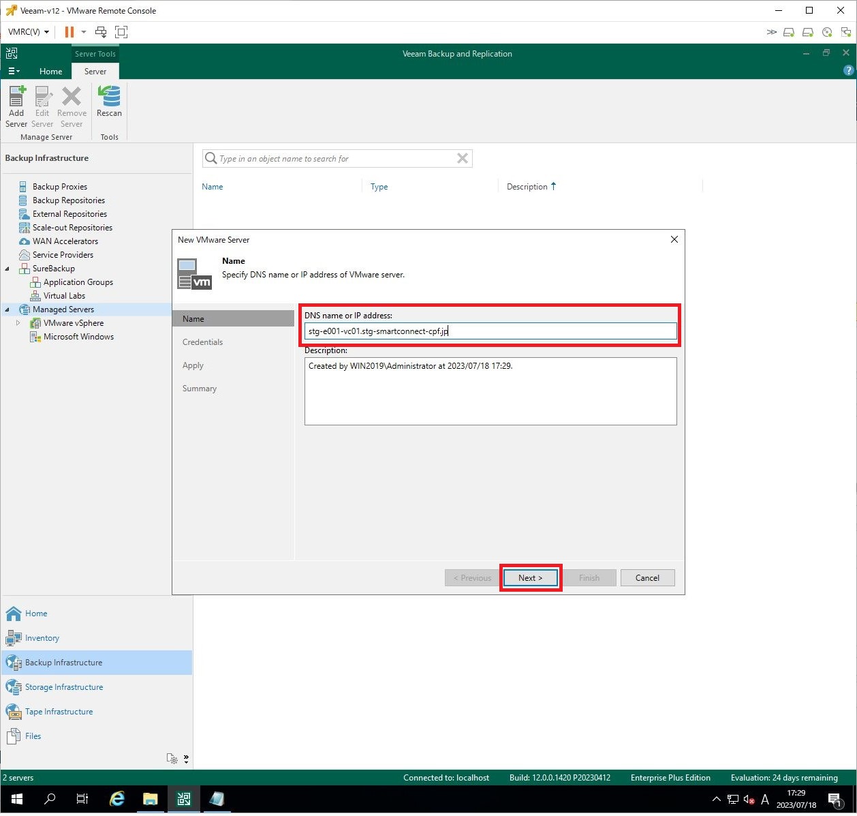This screenshot has height=816, width=857.
Task: Close the New VMware Server dialog
Action: click(674, 239)
